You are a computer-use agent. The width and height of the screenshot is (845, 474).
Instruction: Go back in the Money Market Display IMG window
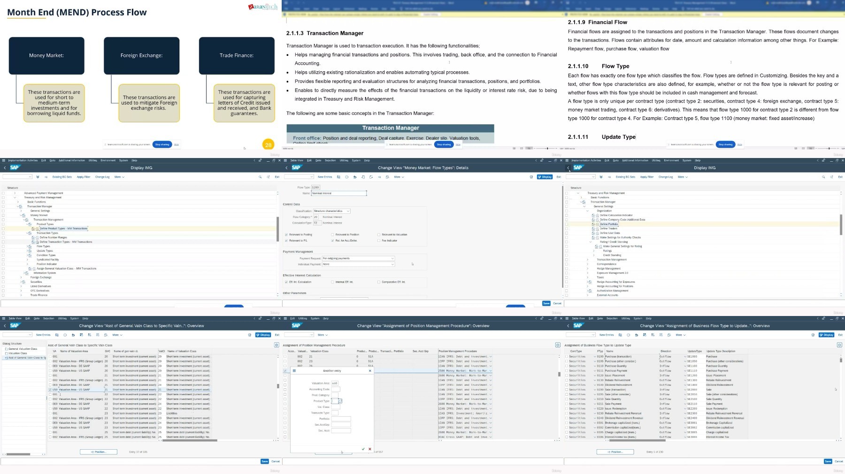click(5, 167)
